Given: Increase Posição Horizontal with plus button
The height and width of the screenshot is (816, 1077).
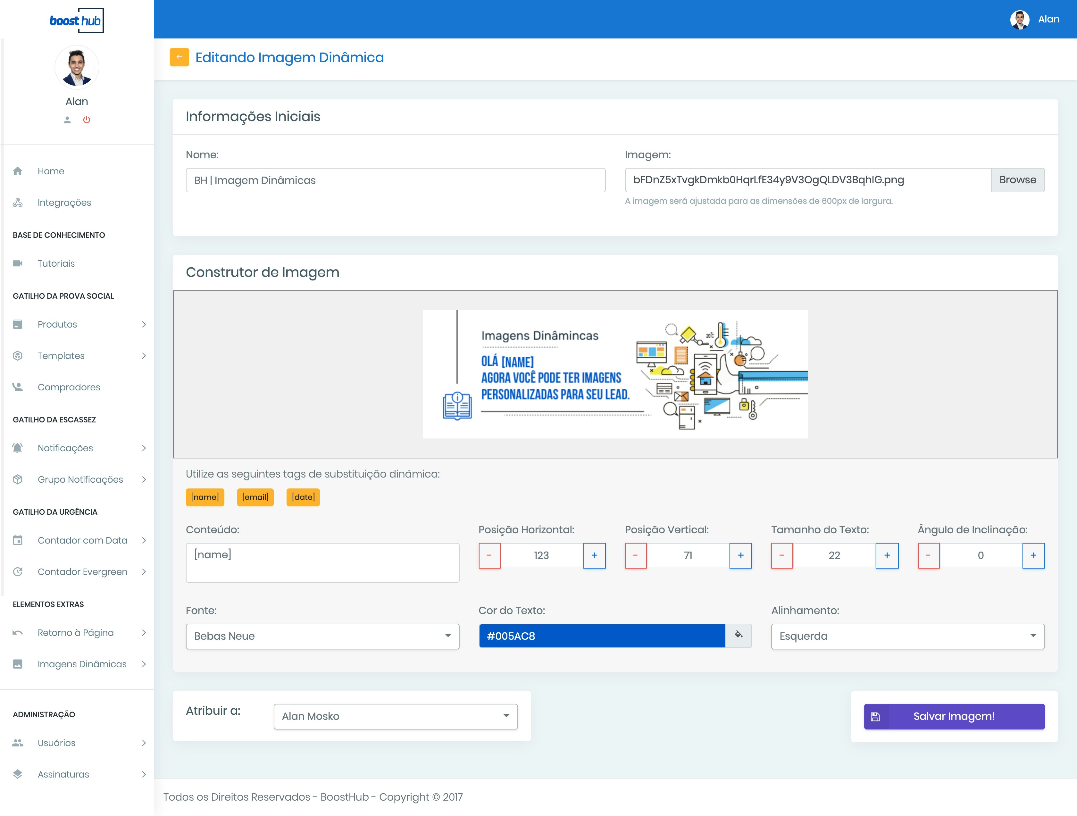Looking at the screenshot, I should [x=594, y=555].
